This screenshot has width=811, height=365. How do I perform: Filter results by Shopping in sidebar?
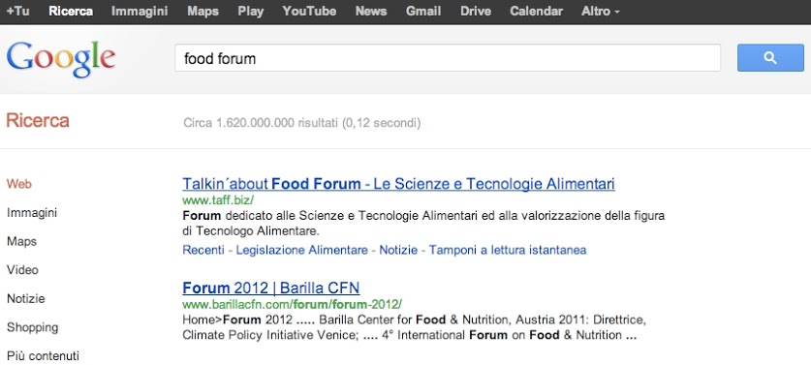[x=33, y=328]
